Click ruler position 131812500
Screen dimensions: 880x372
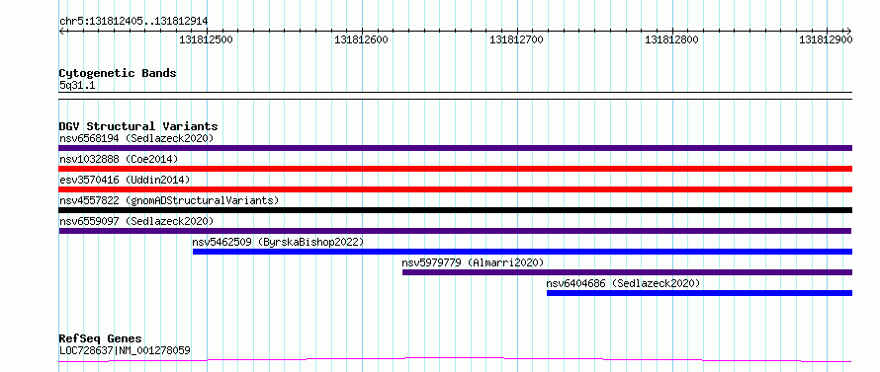pyautogui.click(x=206, y=39)
